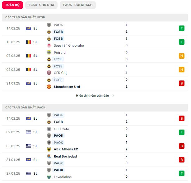Click the Real Sociedad club crest
The width and height of the screenshot is (191, 183).
49,156
